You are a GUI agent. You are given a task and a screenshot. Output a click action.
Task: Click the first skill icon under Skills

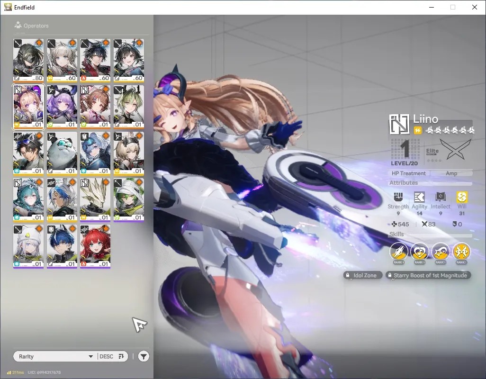(x=398, y=251)
